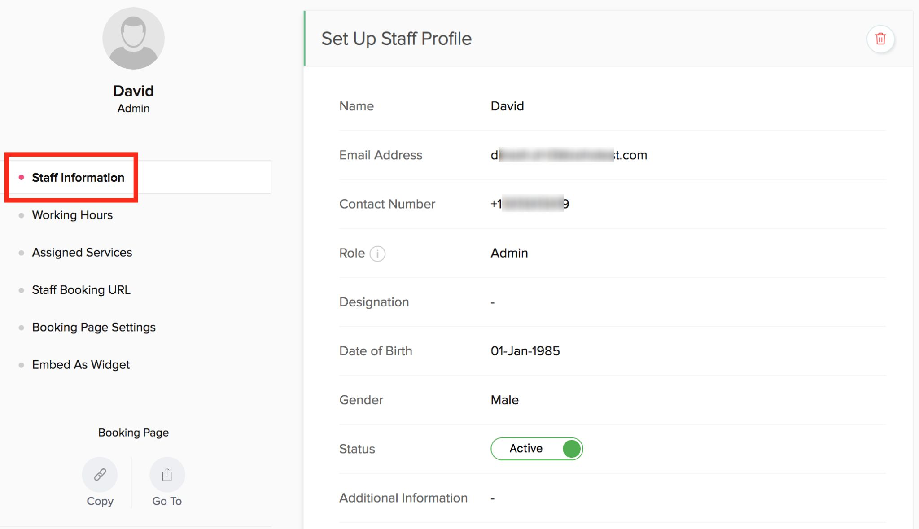
Task: Click the Contact Number value
Action: tap(530, 204)
